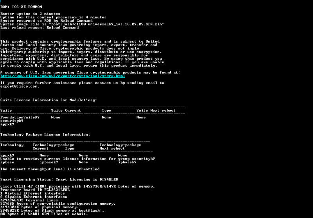313x218 pixels.
Task: Click the 'Processor board ID FGL2621LE8L' line
Action: [35, 190]
